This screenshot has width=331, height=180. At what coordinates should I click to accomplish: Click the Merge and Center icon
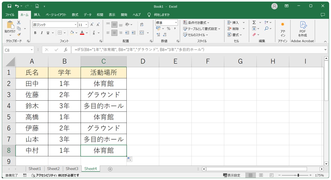coord(142,33)
